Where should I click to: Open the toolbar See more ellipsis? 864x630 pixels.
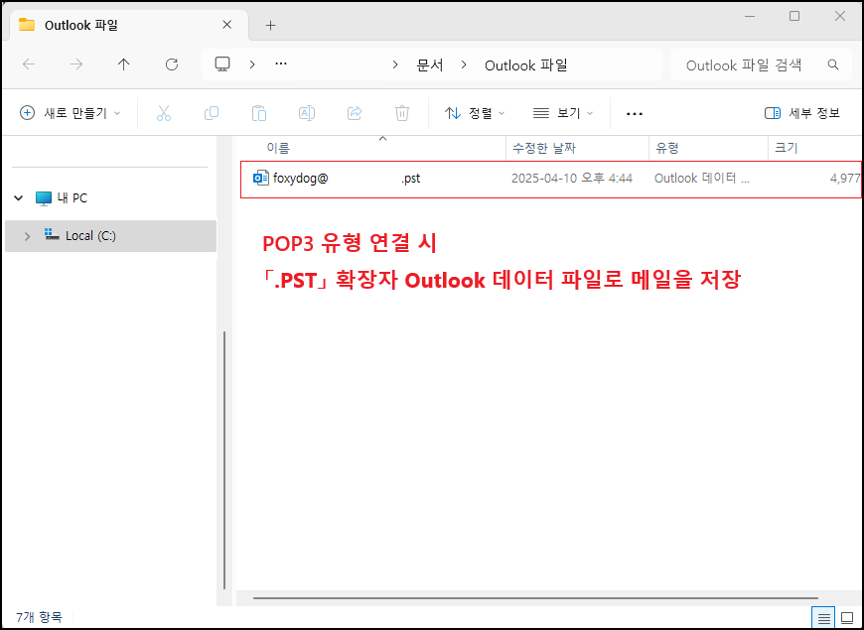tap(635, 114)
